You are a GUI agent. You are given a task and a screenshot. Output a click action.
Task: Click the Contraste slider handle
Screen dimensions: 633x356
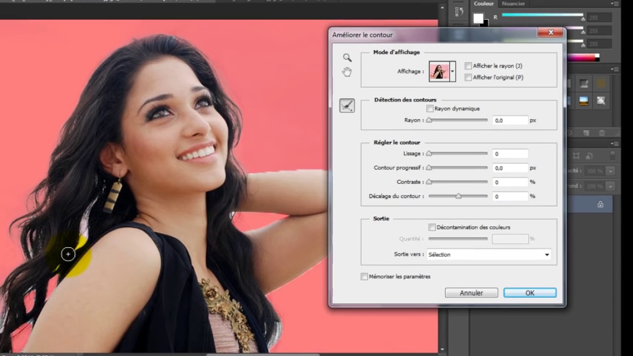pyautogui.click(x=429, y=182)
